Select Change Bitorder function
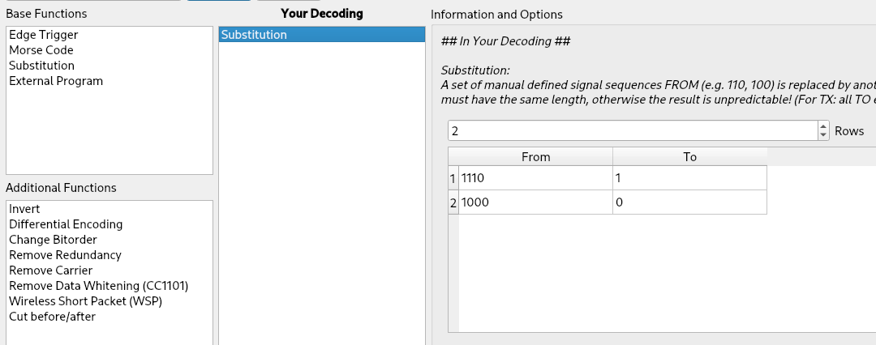Screen dimensions: 876x345 [53, 240]
